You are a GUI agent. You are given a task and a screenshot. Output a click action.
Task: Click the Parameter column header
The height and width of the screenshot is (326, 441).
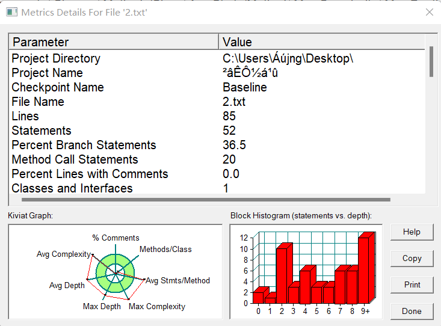point(114,42)
